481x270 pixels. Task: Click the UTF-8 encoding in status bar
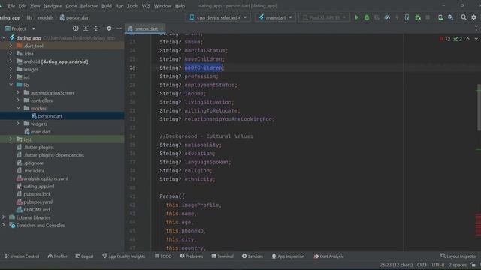click(x=437, y=265)
